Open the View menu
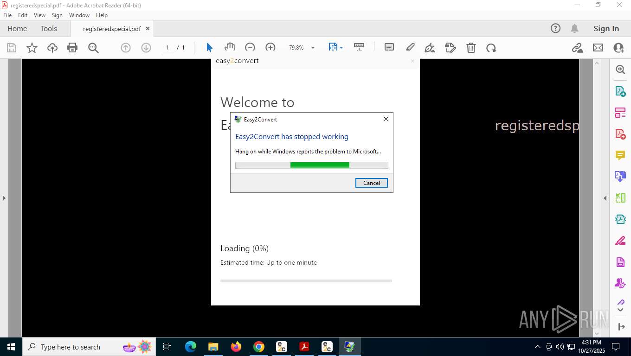The height and width of the screenshot is (356, 631). (x=40, y=15)
